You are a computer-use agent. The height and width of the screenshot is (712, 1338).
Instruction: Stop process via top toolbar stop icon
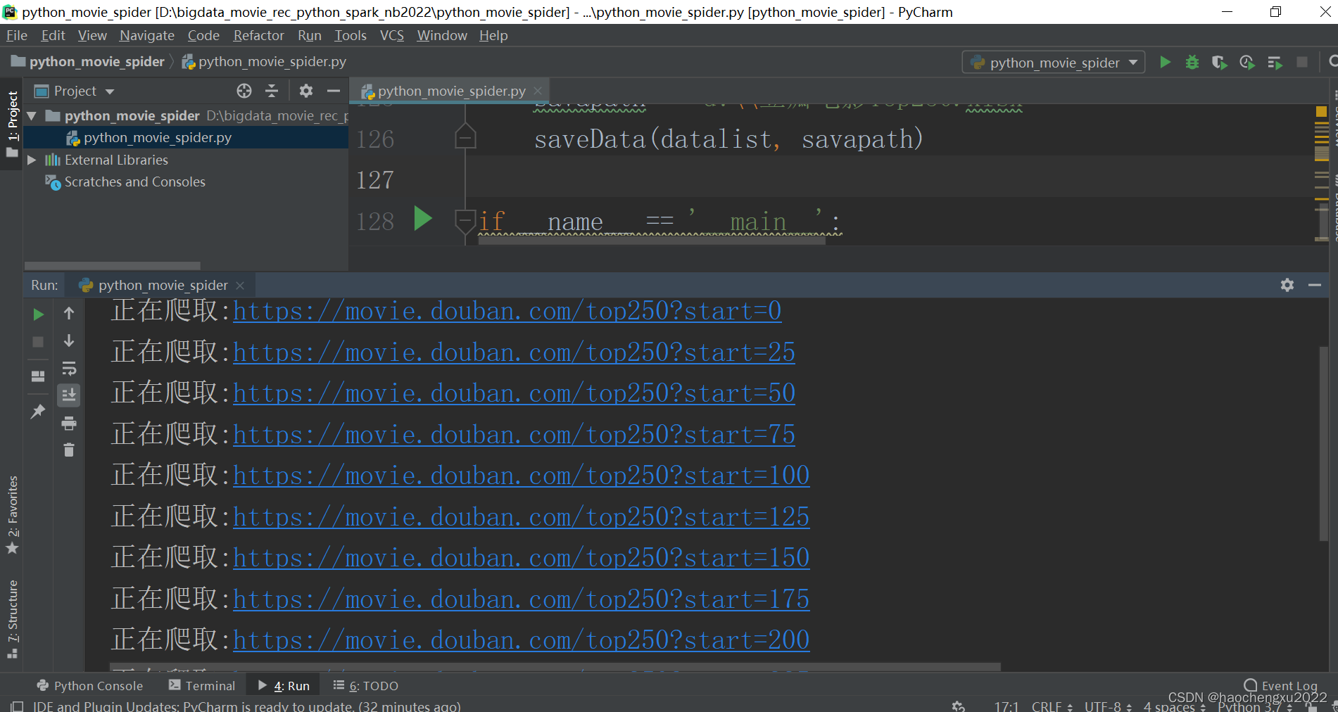coord(1302,63)
